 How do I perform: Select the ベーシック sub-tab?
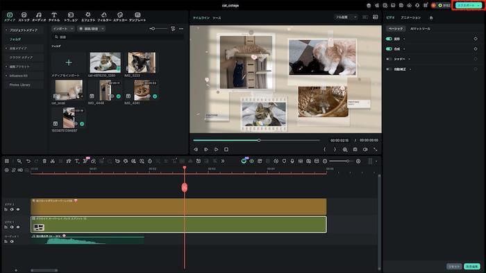click(x=396, y=28)
